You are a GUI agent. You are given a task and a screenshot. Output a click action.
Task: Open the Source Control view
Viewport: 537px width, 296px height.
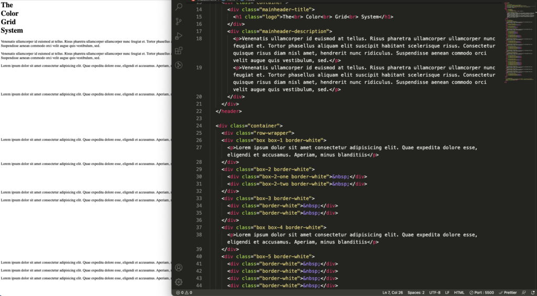pos(179,22)
